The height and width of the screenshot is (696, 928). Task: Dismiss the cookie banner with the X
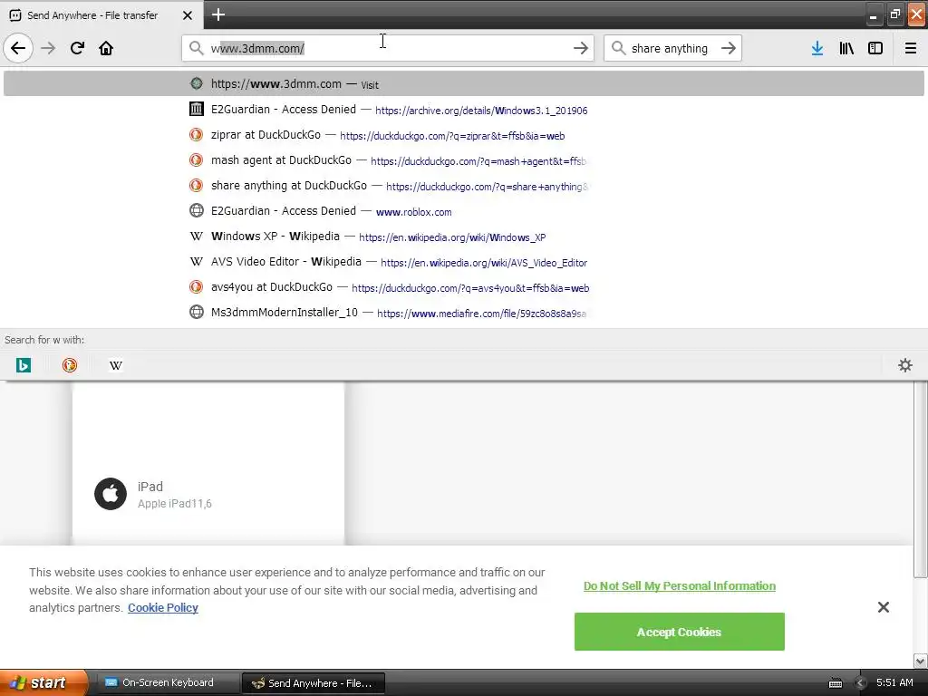click(x=883, y=607)
